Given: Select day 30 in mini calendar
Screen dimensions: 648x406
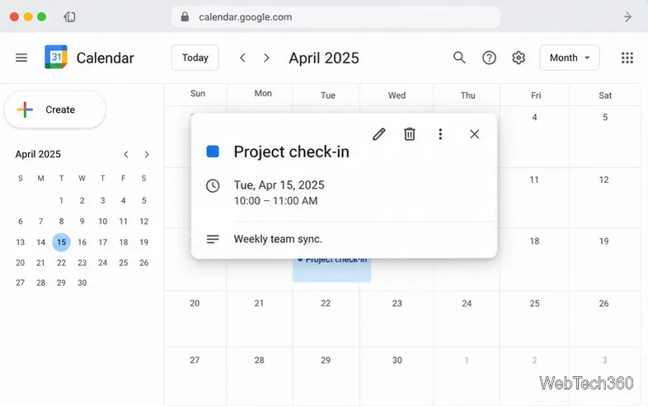Looking at the screenshot, I should tap(82, 283).
